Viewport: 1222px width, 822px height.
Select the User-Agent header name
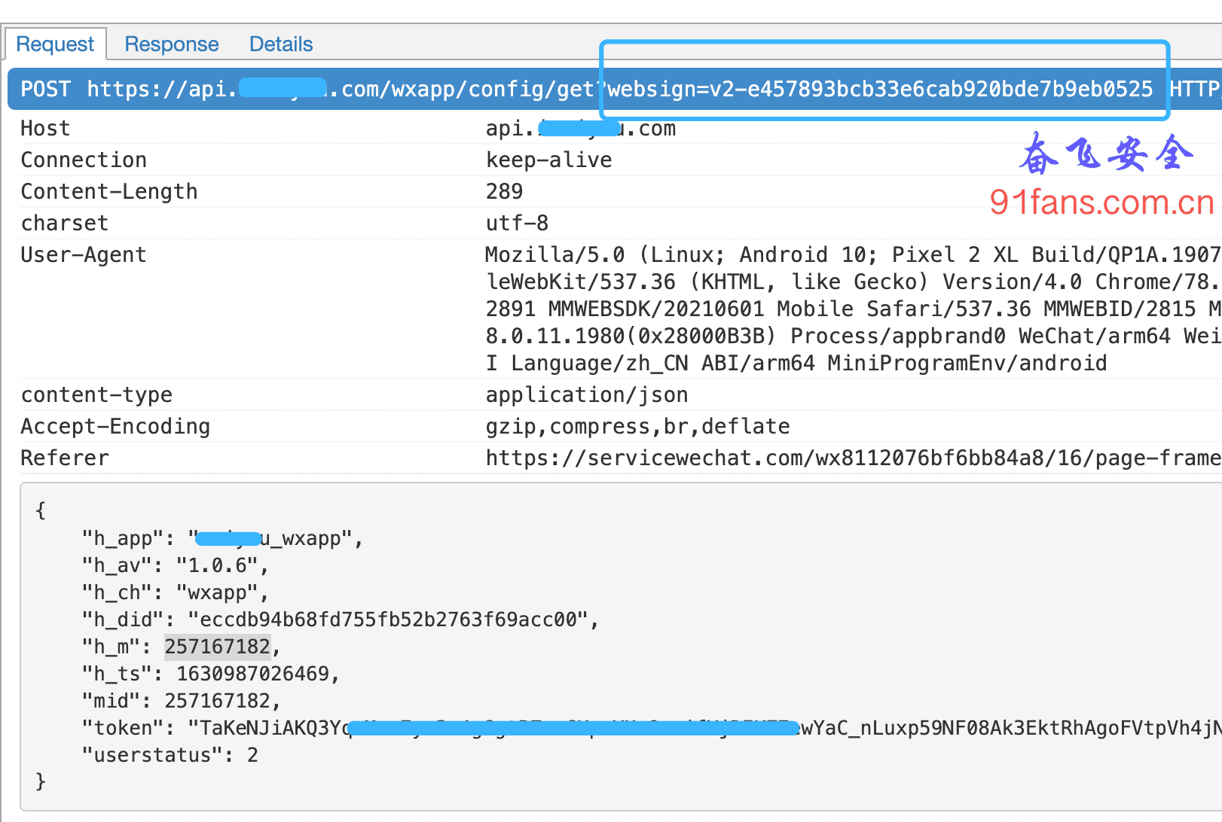click(x=84, y=255)
